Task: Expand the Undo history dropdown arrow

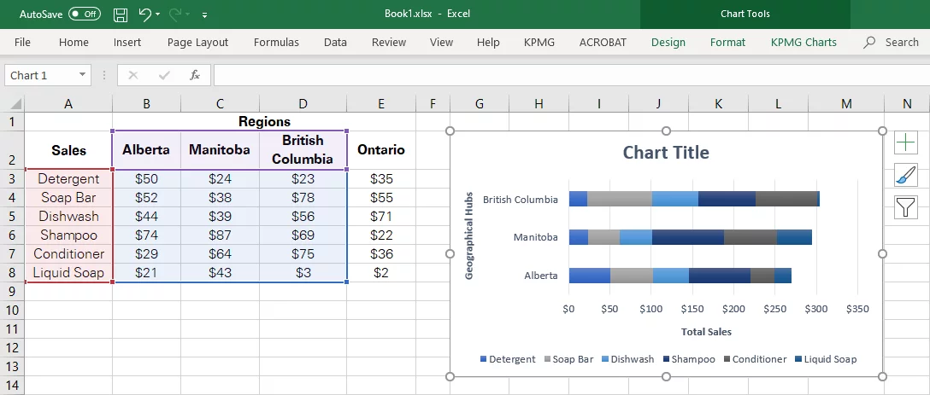Action: pyautogui.click(x=158, y=15)
